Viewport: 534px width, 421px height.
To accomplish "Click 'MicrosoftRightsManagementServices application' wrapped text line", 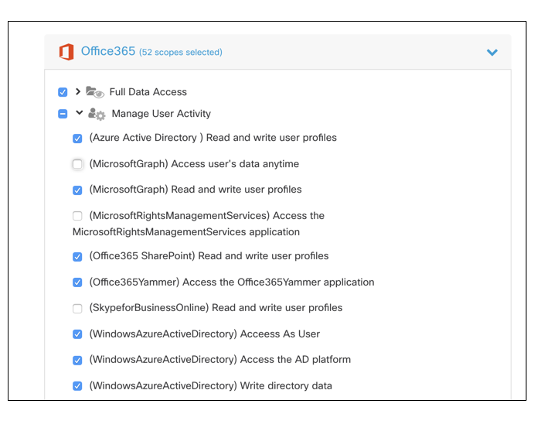I will point(186,232).
